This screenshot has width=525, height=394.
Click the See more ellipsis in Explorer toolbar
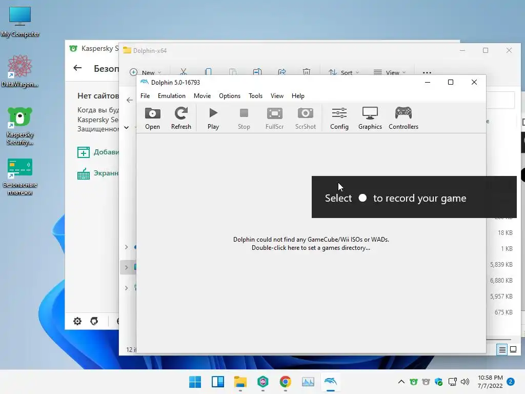(x=427, y=72)
